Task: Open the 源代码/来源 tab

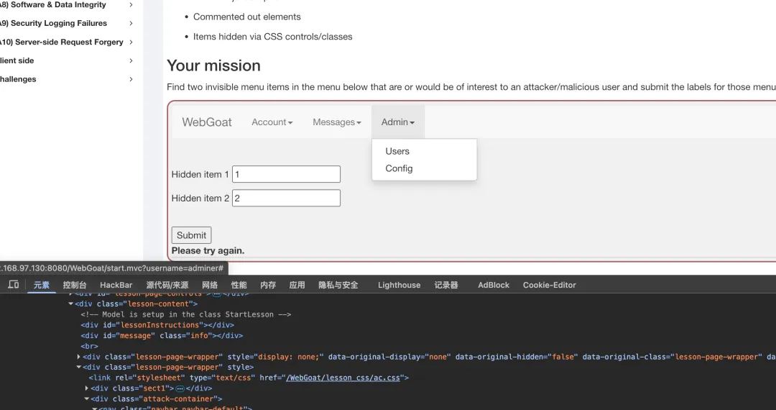Action: coord(167,285)
